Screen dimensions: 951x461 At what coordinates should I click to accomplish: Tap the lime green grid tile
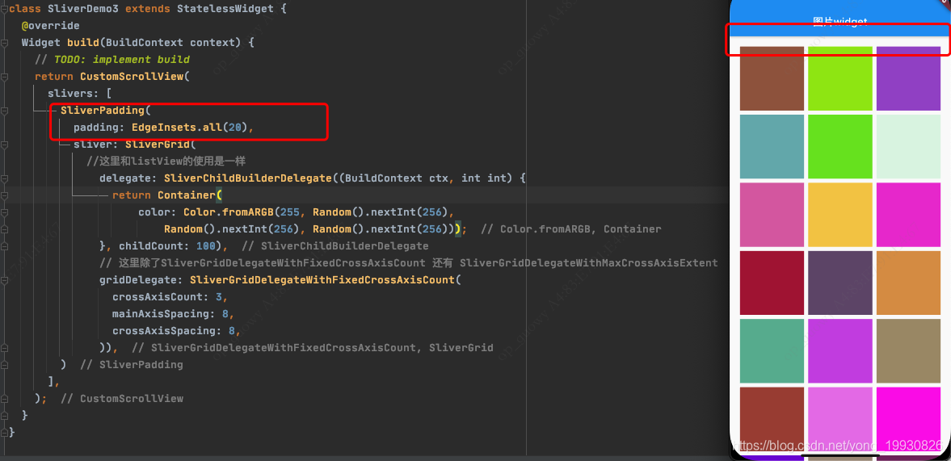coord(840,78)
